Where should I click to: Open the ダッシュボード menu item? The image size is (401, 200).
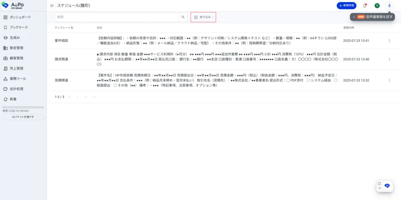pyautogui.click(x=23, y=17)
